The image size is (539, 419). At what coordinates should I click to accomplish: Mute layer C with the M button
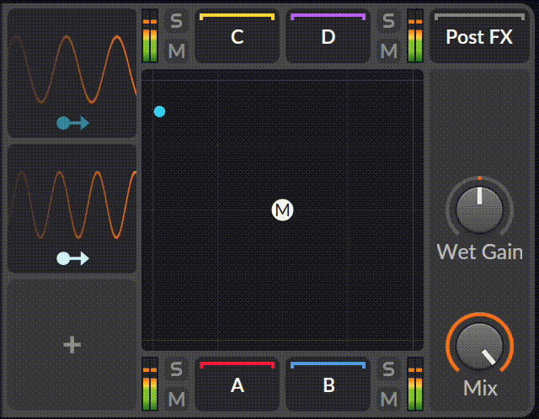pos(176,51)
